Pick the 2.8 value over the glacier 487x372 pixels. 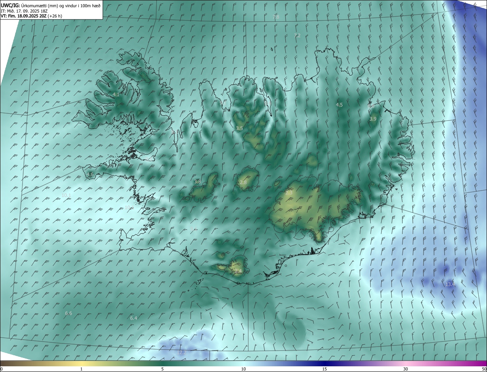243,183
